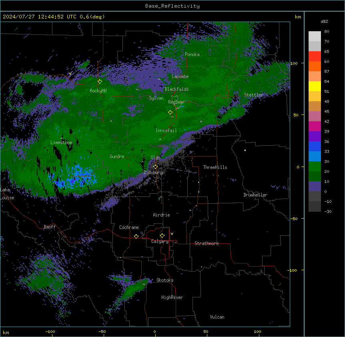Click the yellow diamond marker above Didsbury
Viewport: 345px width, 337px height.
[x=155, y=167]
